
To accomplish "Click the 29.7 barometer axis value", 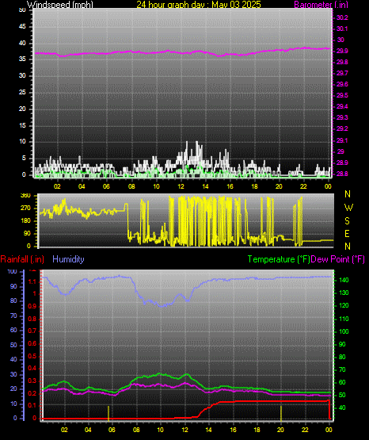I will (342, 73).
